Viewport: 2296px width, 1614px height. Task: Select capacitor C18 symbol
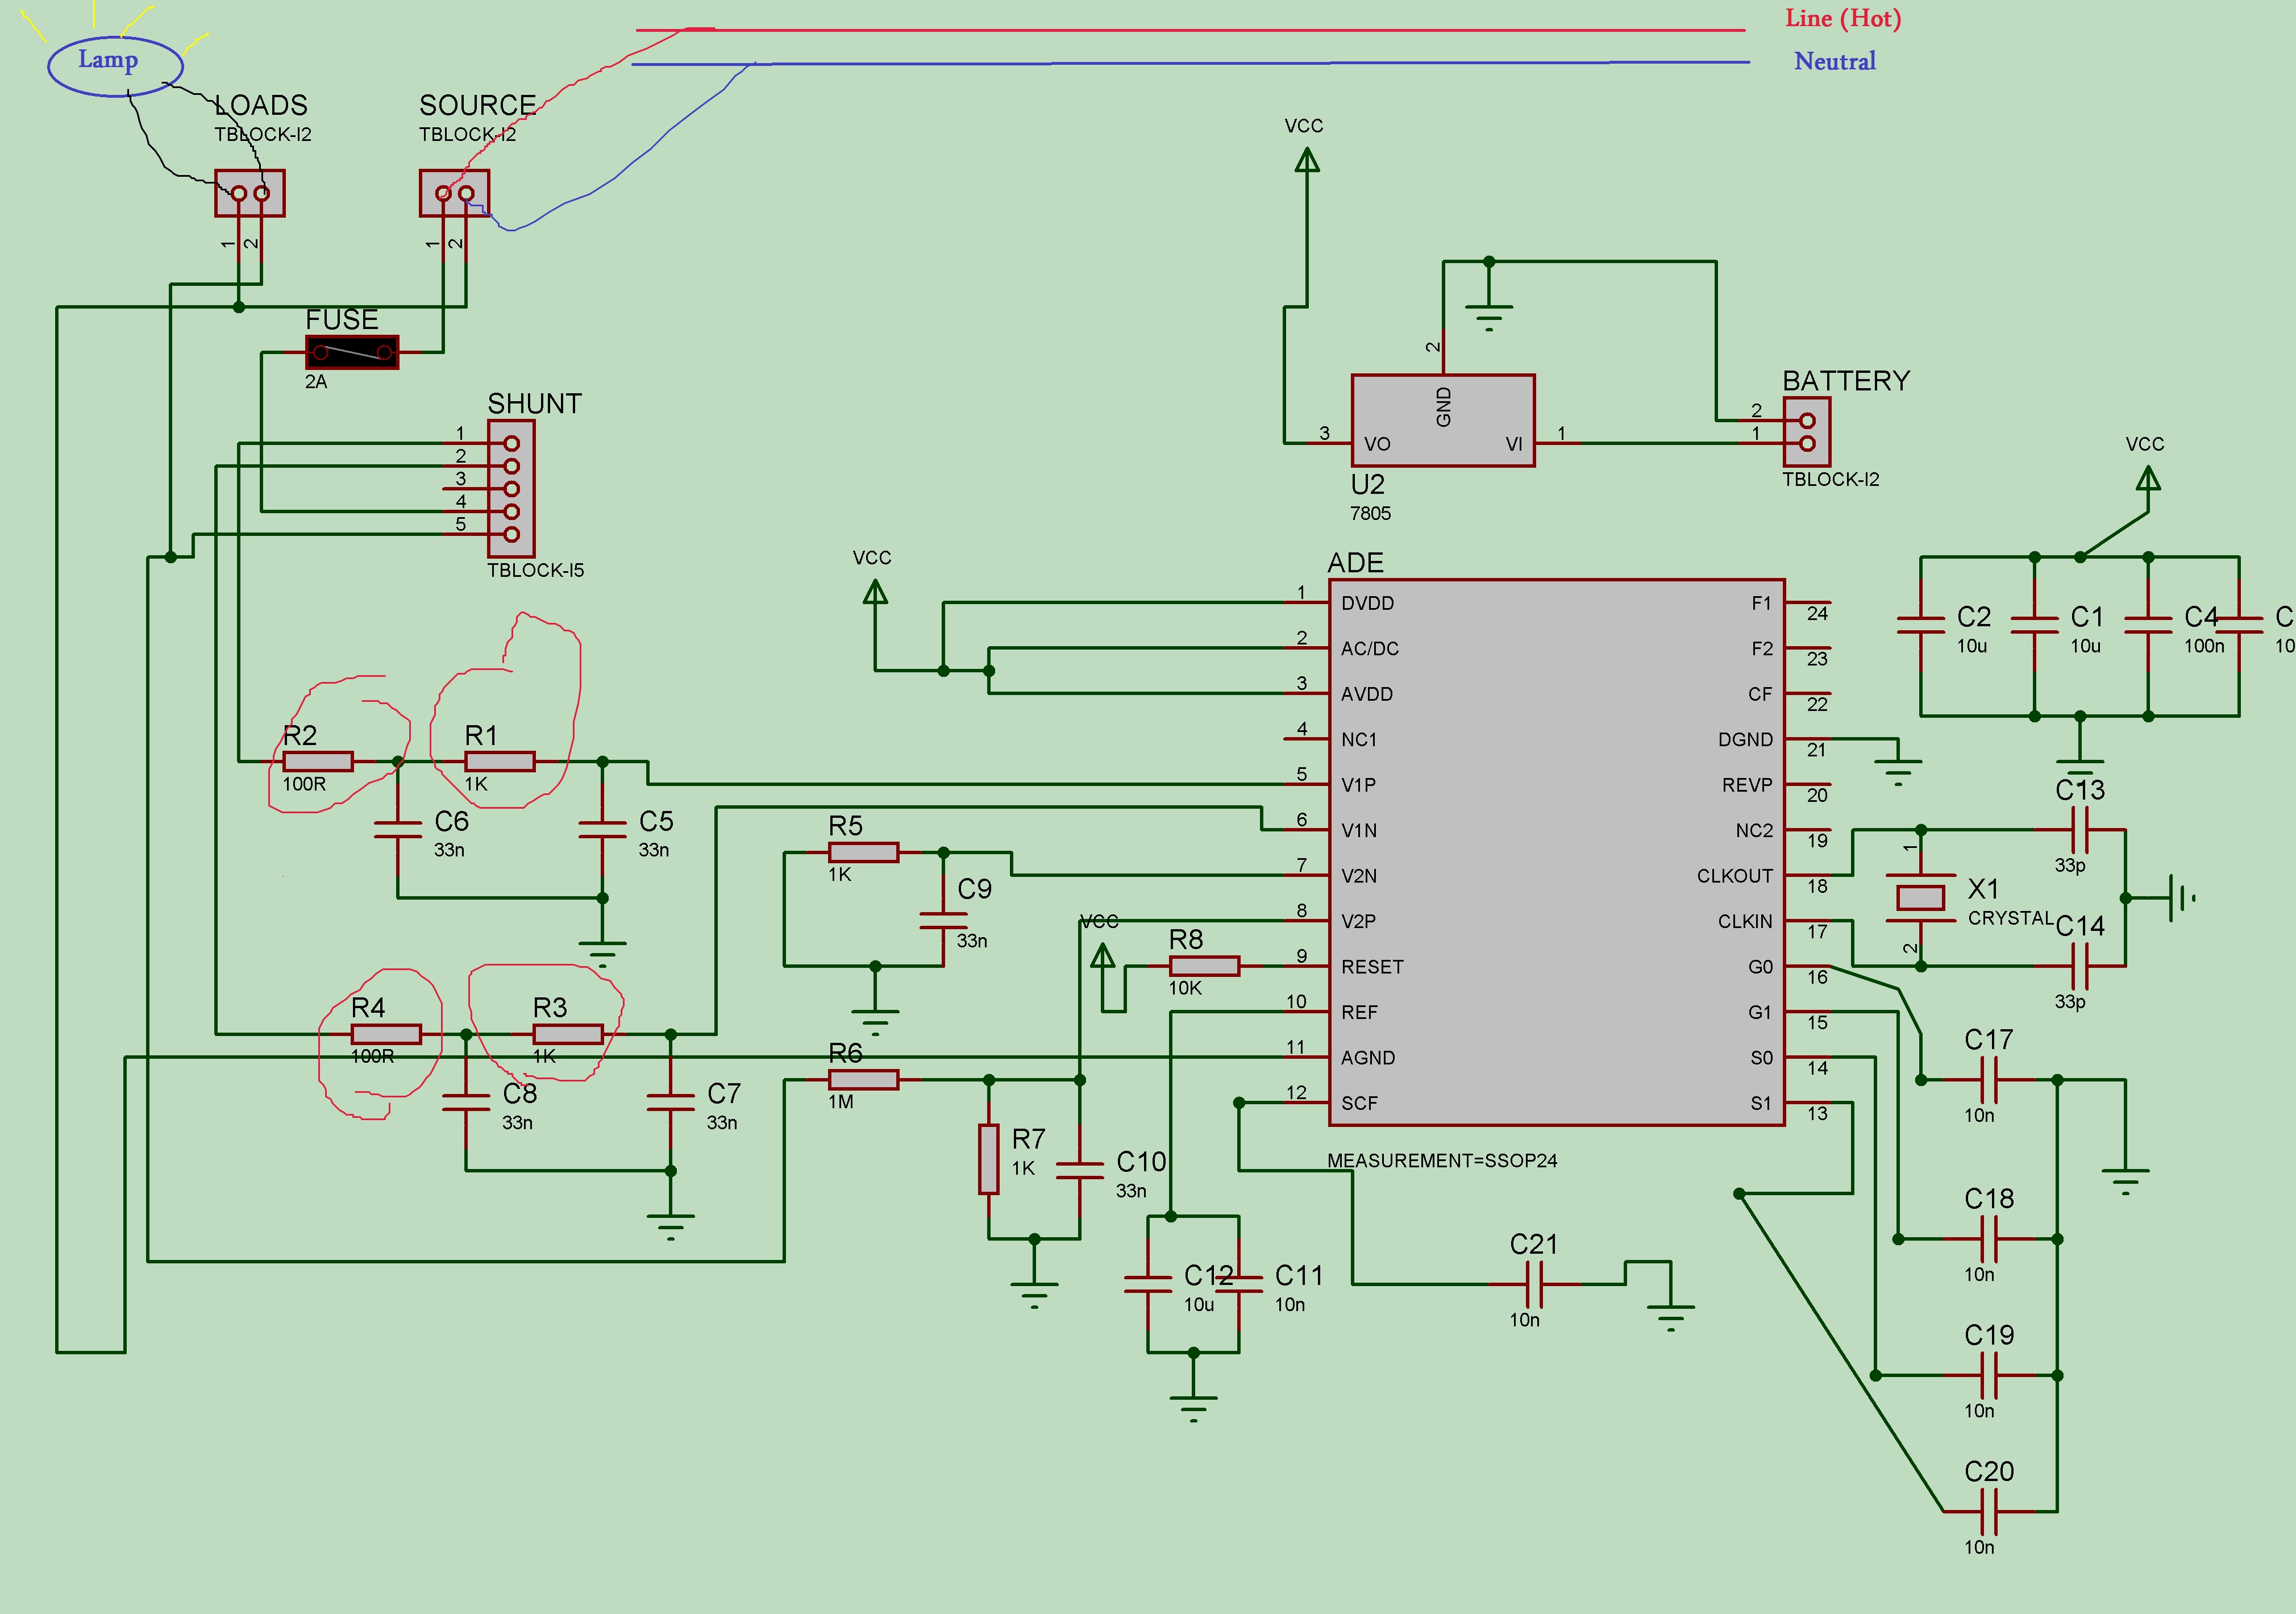[x=1989, y=1239]
